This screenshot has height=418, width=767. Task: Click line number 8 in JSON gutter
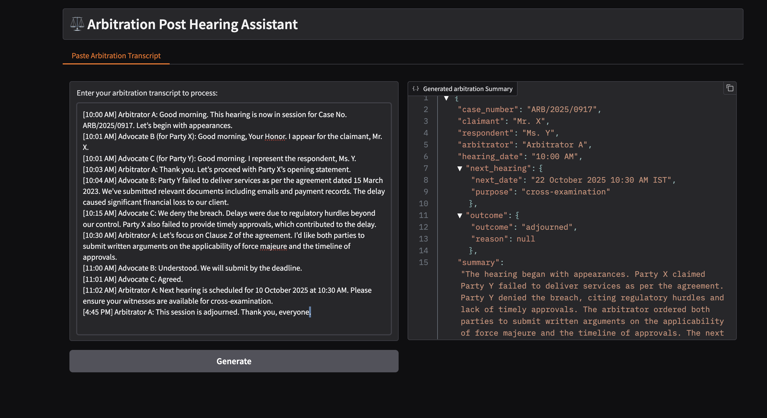425,180
